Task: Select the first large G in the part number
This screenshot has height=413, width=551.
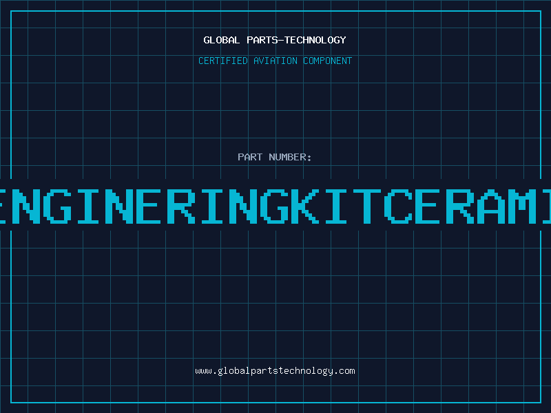Action: (x=58, y=206)
